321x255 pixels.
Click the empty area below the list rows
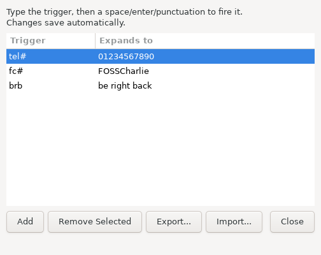pyautogui.click(x=160, y=149)
